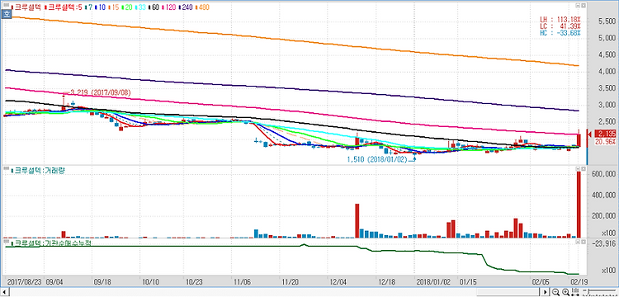Image resolution: width=619 pixels, height=297 pixels.
Task: Maximize the price chart panel
Action: [584, 5]
